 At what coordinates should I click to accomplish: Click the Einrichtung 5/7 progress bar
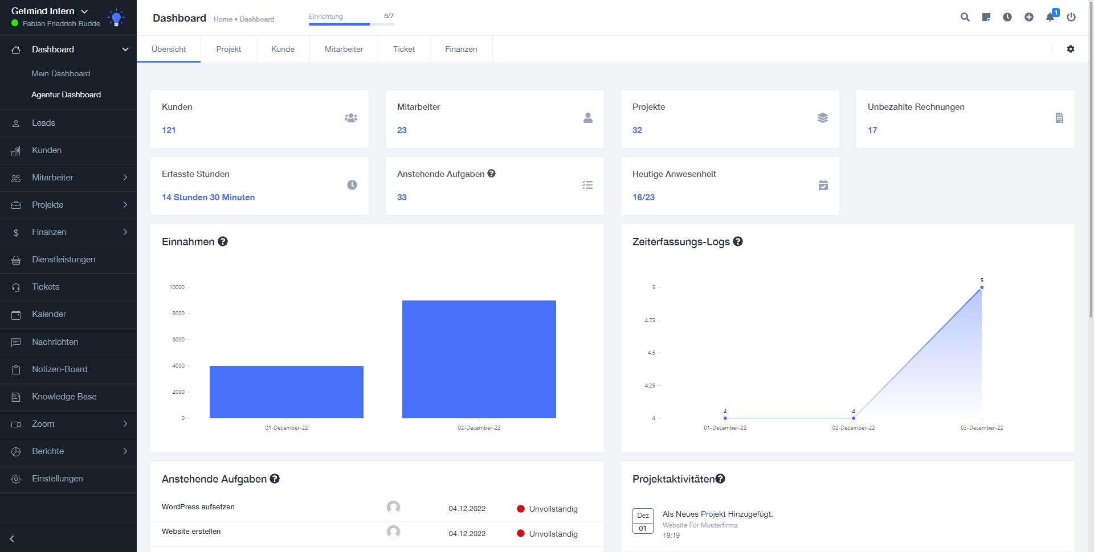[x=351, y=24]
